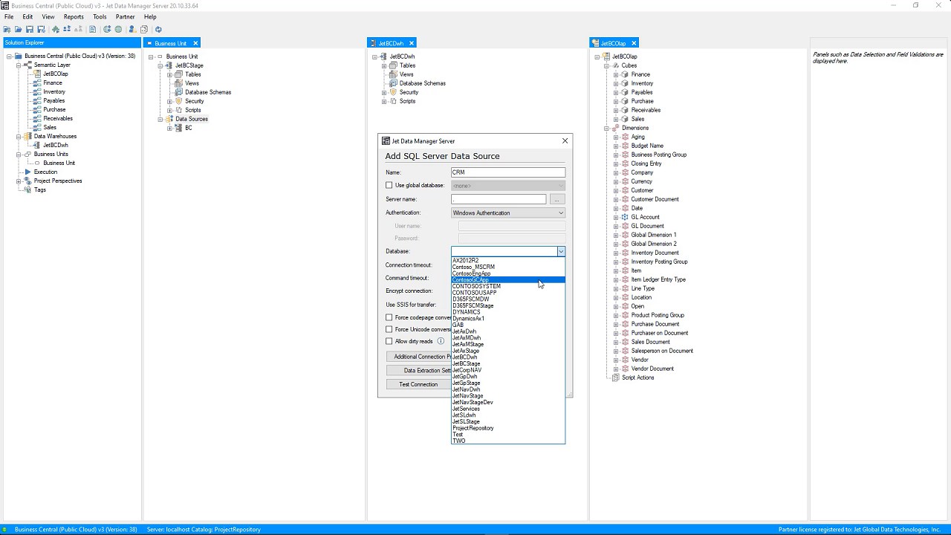The height and width of the screenshot is (535, 951).
Task: Expand the Project Perspectives node
Action: (19, 181)
